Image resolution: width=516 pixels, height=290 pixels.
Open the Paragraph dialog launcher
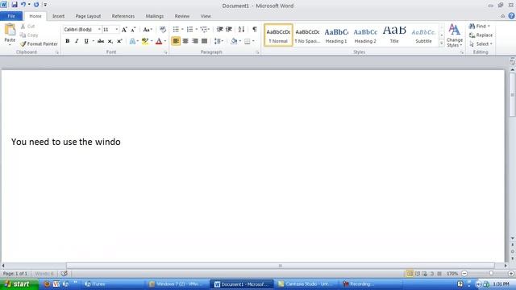click(x=257, y=52)
